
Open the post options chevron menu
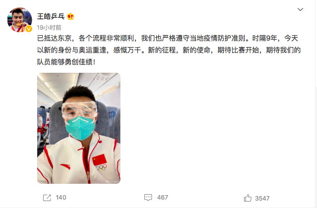[300, 9]
